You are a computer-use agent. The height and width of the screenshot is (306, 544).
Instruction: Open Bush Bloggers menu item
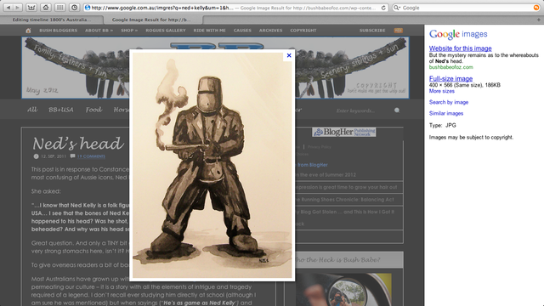(x=59, y=31)
